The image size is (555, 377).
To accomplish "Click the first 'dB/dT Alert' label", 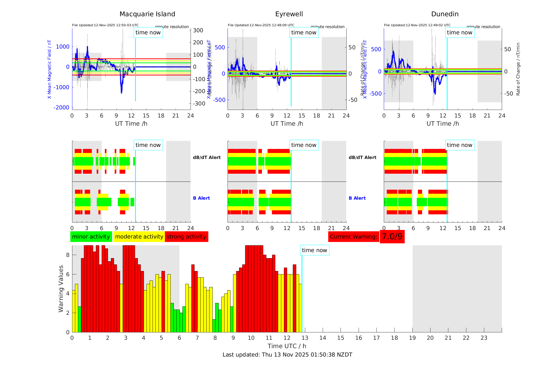I will (x=207, y=157).
